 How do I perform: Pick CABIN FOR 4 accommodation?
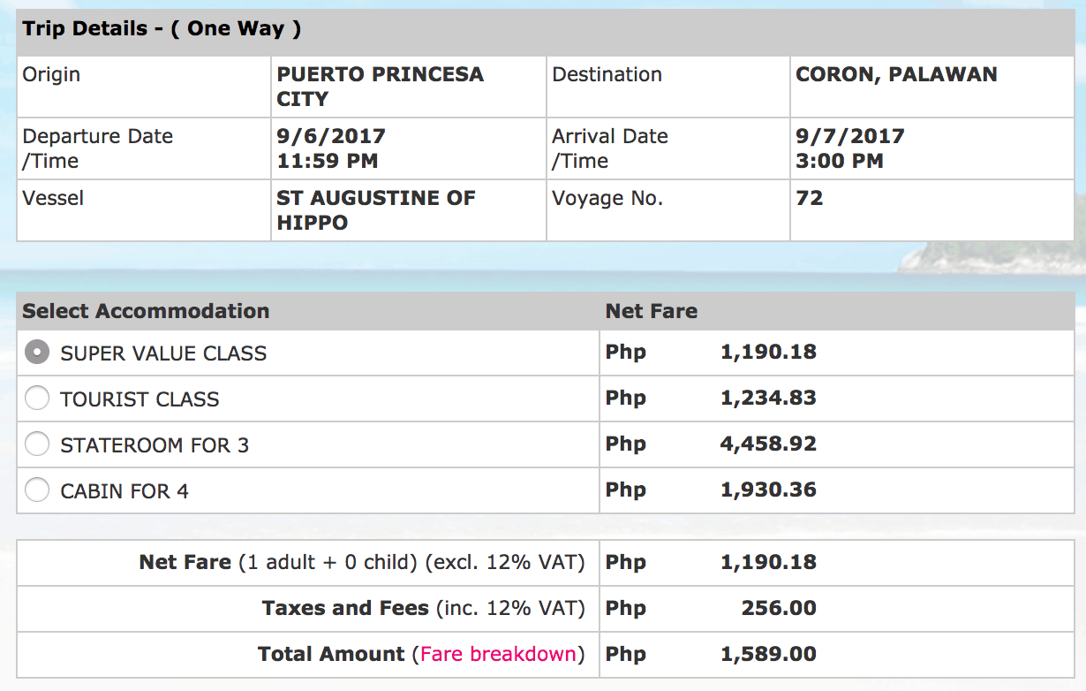[x=37, y=490]
